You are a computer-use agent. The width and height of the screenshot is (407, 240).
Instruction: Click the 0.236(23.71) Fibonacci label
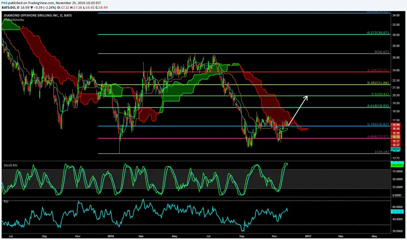[x=378, y=70]
